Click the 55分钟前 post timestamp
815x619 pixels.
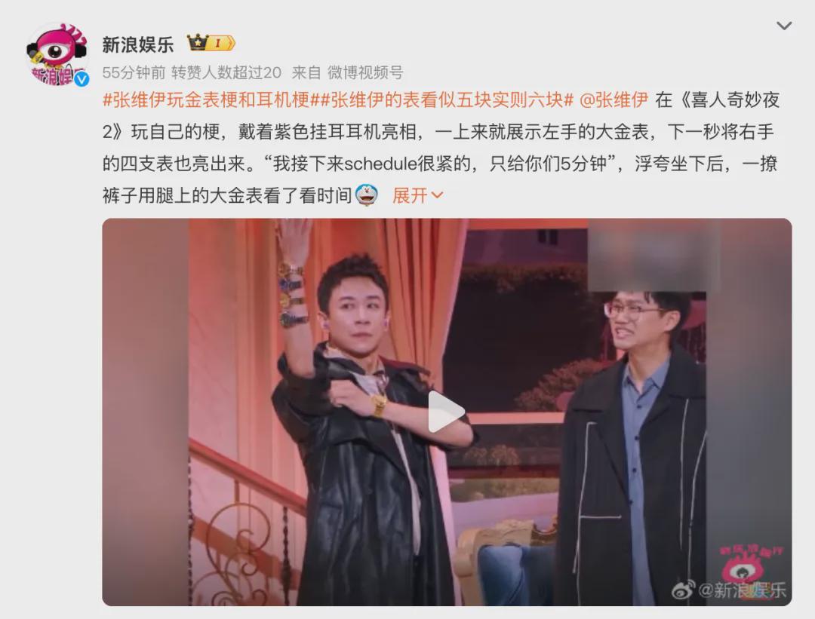click(x=134, y=72)
